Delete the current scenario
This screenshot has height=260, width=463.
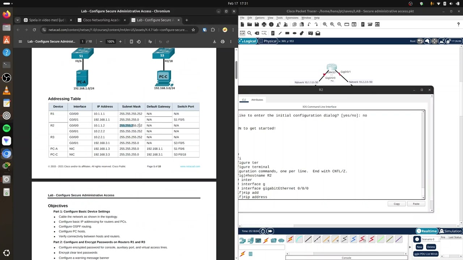[x=431, y=247]
